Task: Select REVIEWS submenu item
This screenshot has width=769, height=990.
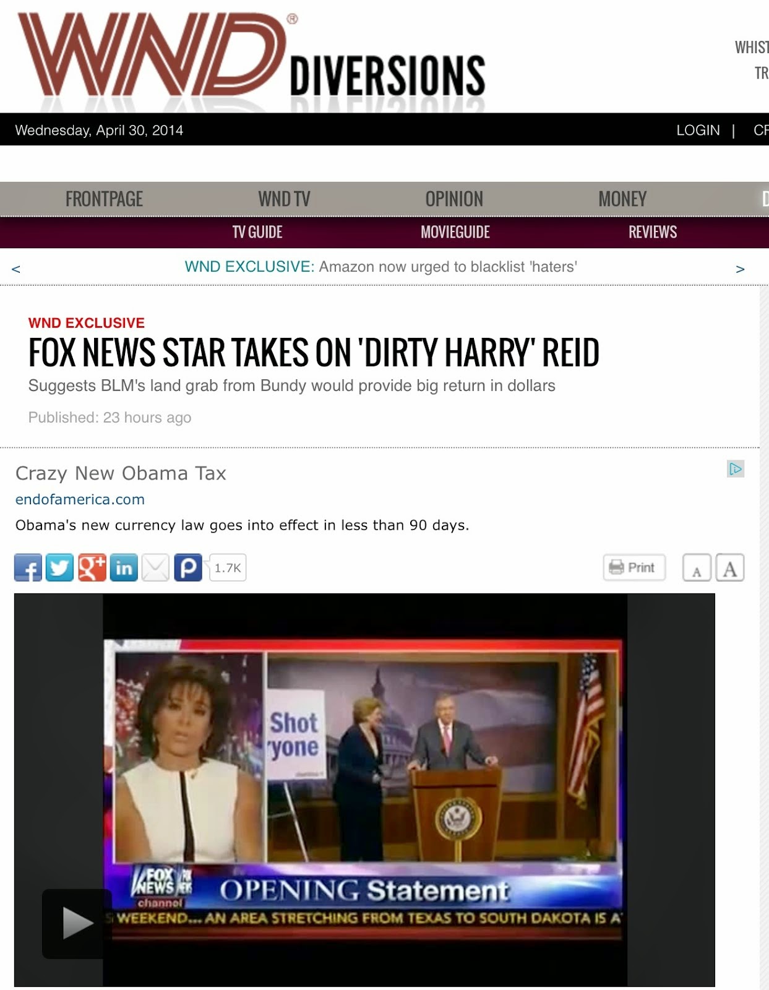Action: click(653, 232)
